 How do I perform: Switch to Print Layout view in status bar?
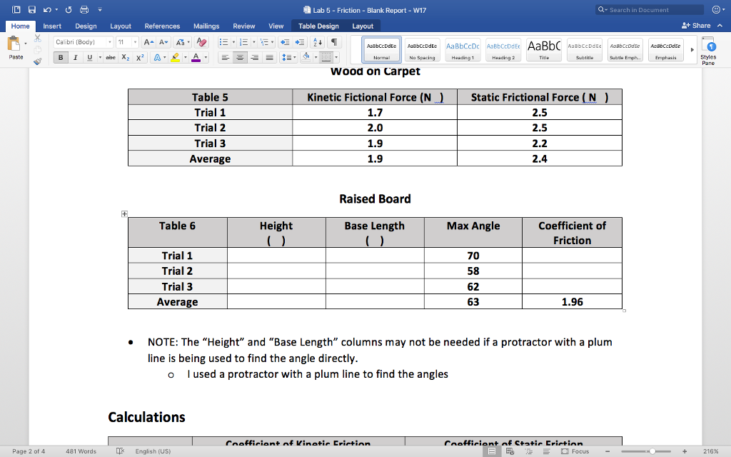tap(491, 451)
